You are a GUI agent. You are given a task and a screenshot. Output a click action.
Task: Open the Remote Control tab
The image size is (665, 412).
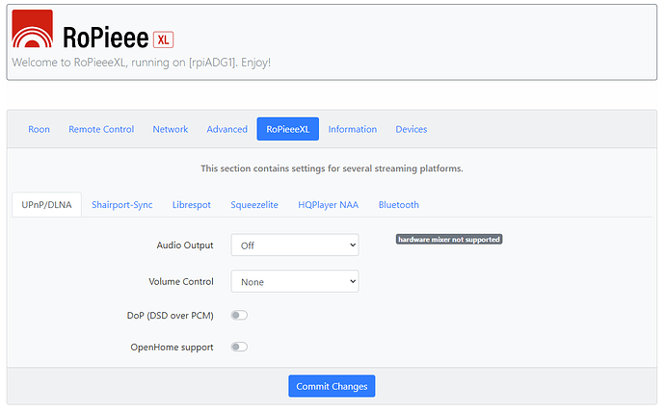pyautogui.click(x=101, y=129)
